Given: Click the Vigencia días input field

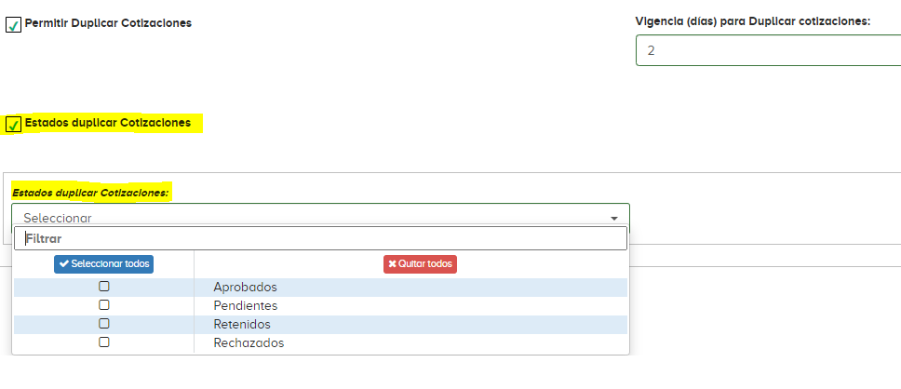Looking at the screenshot, I should pyautogui.click(x=768, y=50).
